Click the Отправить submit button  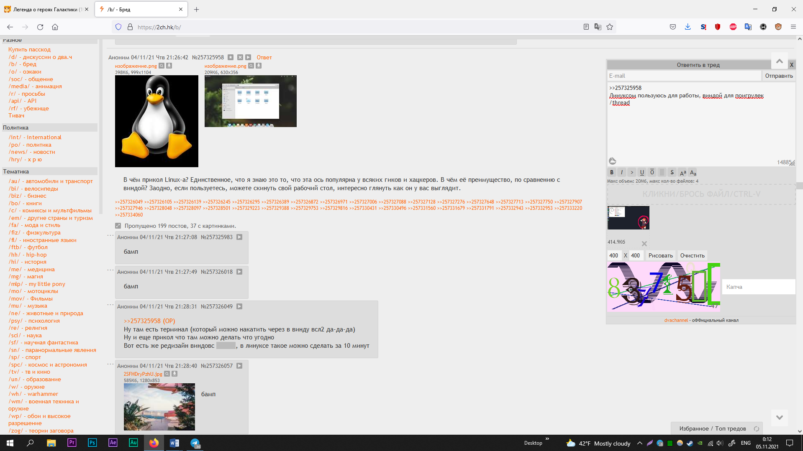[x=779, y=76]
